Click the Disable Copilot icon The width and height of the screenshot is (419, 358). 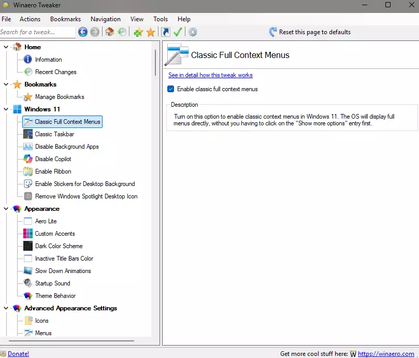(28, 159)
